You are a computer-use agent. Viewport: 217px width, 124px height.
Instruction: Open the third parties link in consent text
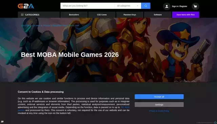click(x=125, y=107)
